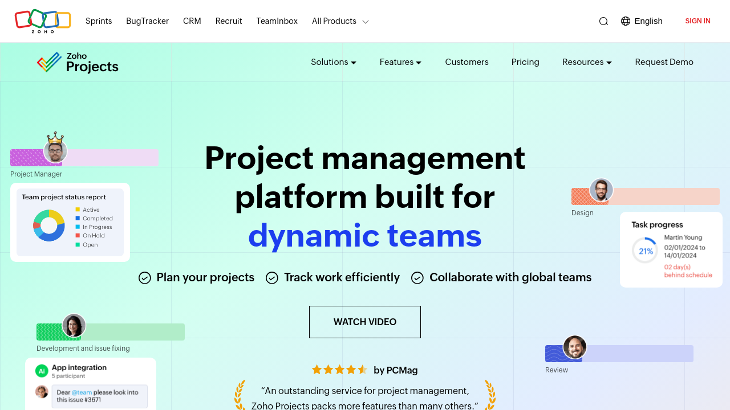This screenshot has width=730, height=410.
Task: Go to the Pricing page
Action: [x=525, y=62]
